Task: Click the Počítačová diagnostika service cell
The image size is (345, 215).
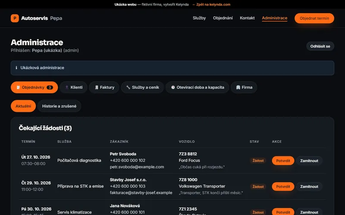Action: click(79, 160)
